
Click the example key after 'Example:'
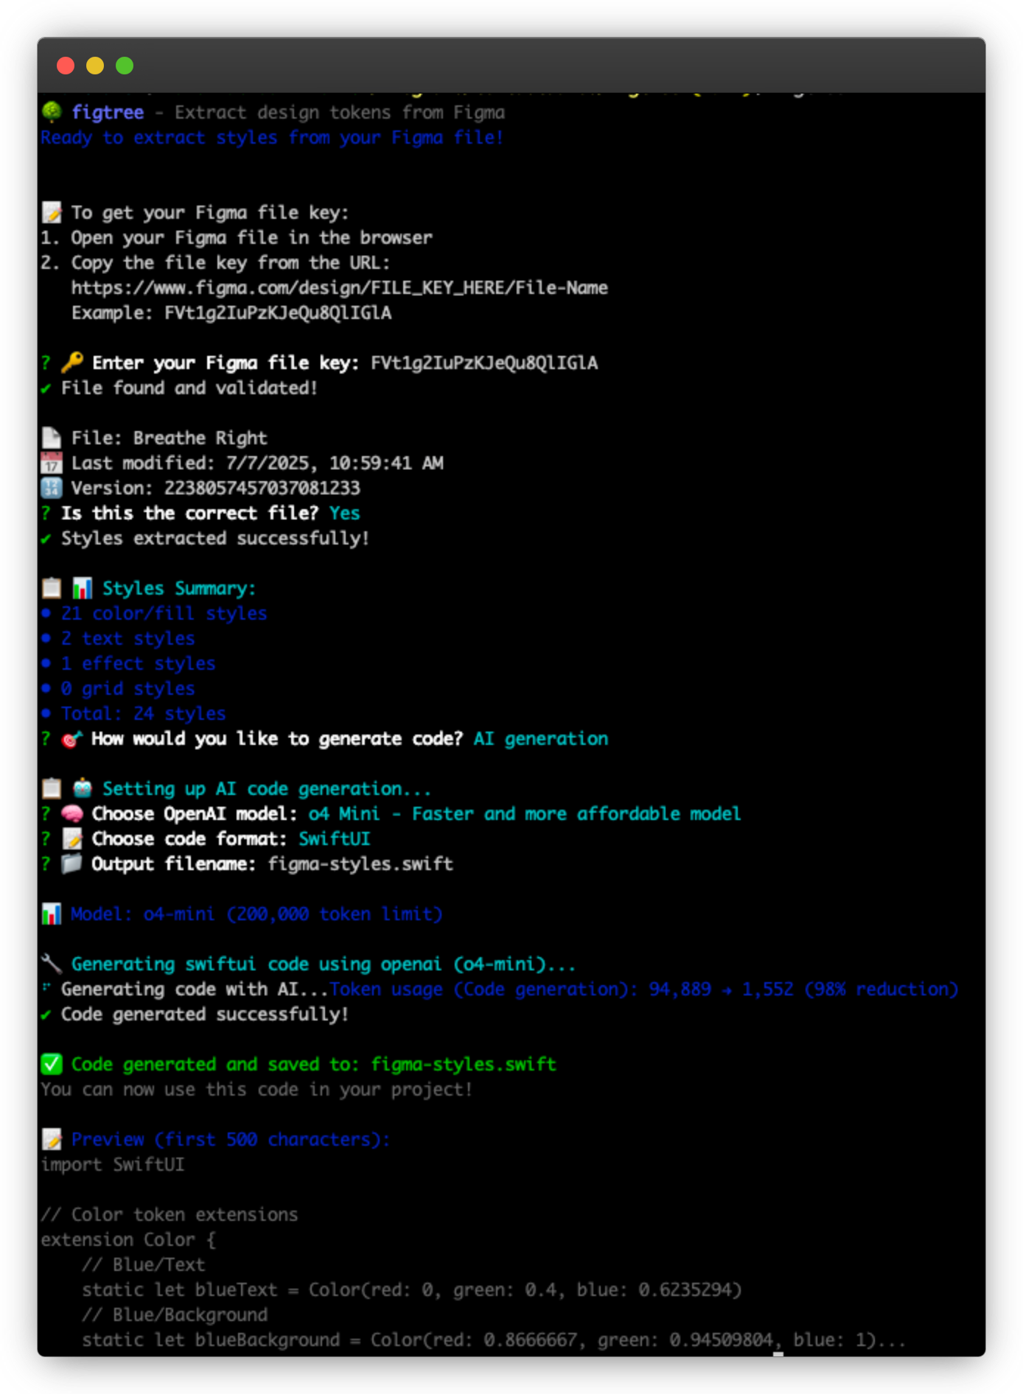(278, 312)
